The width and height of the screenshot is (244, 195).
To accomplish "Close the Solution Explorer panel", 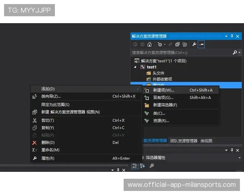I will click(x=237, y=37).
